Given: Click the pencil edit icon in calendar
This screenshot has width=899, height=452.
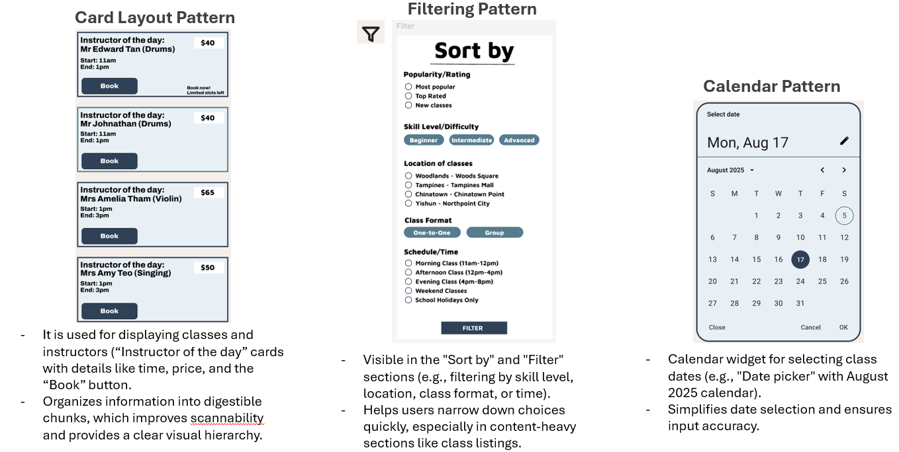Looking at the screenshot, I should coord(844,141).
